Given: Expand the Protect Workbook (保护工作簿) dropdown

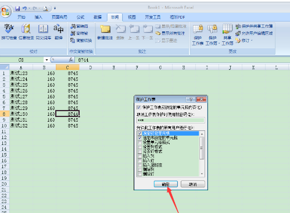Looking at the screenshot, I should (213, 35).
